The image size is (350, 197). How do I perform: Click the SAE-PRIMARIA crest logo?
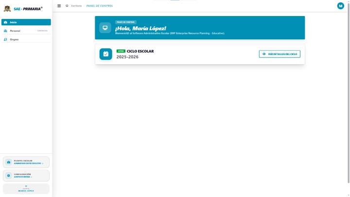[x=7, y=8]
